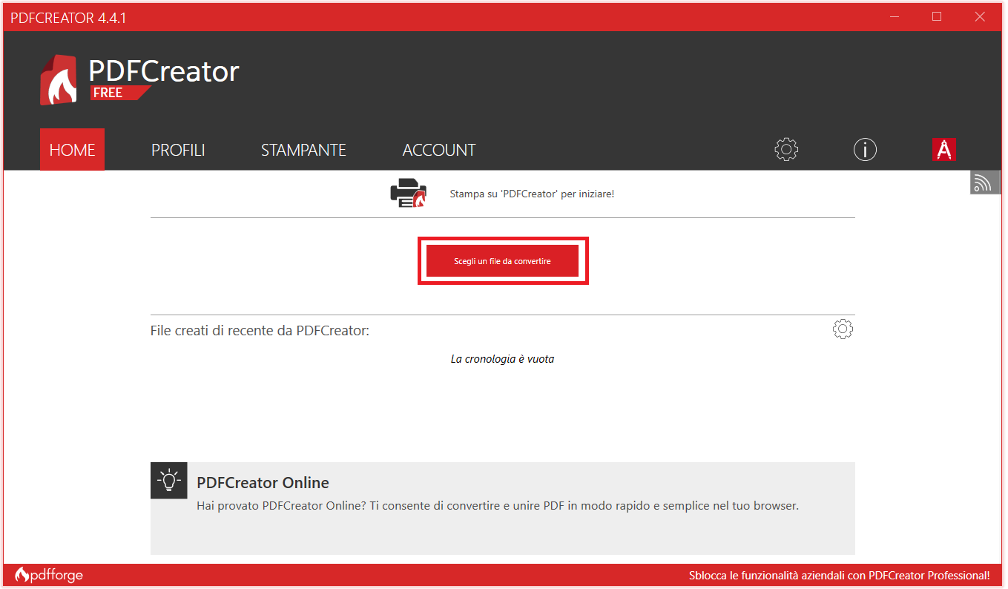
Task: Maximize the PDFCreator window
Action: [936, 16]
